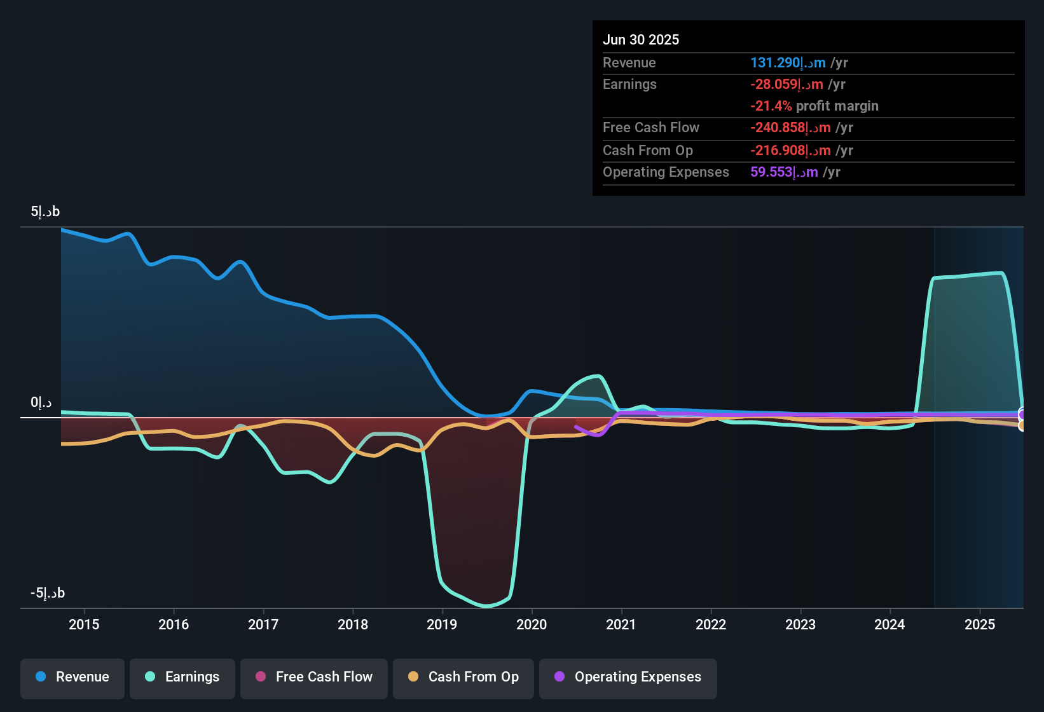
Task: Click the -21.4% profit margin text
Action: 814,106
